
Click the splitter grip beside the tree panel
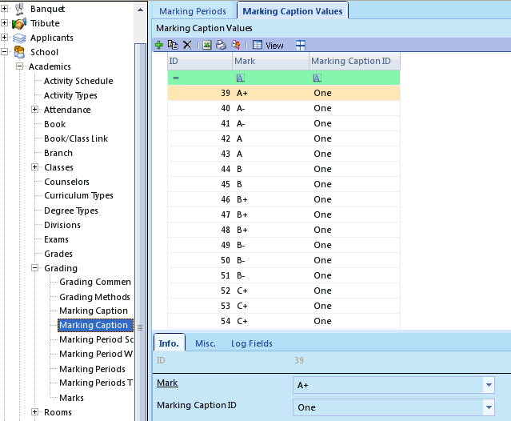[140, 327]
